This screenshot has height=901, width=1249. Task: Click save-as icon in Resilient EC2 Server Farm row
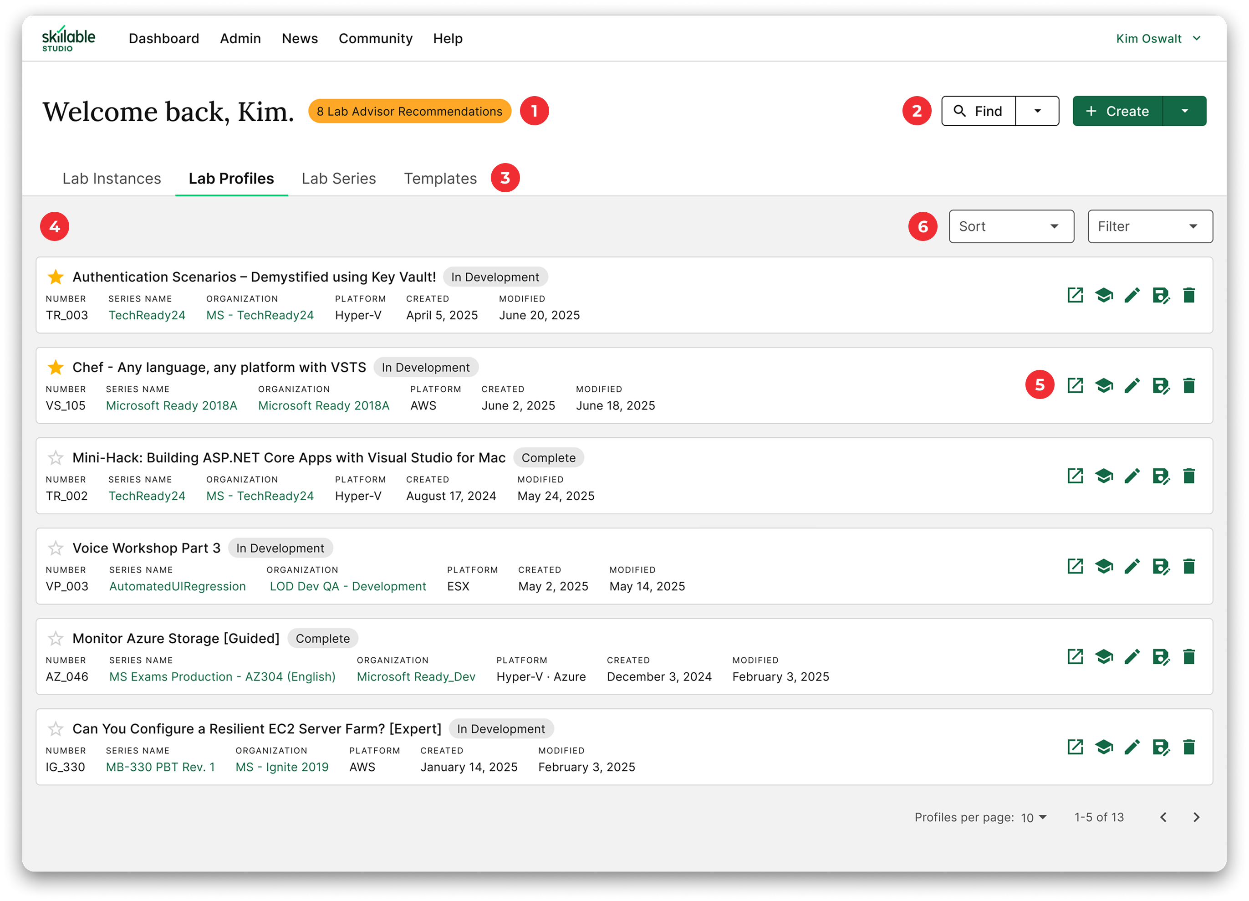point(1161,748)
